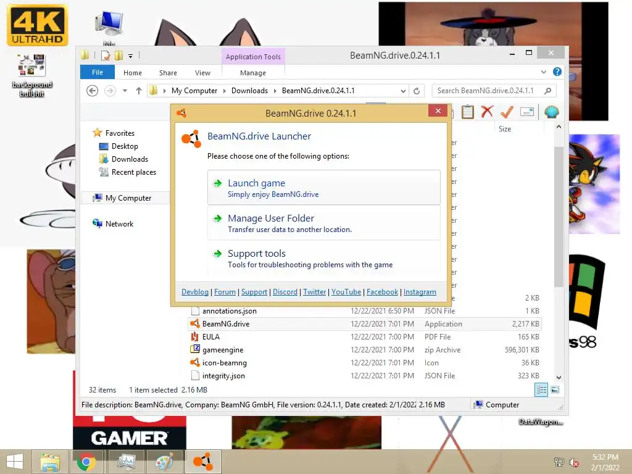
Task: Click Launch game option
Action: point(323,188)
